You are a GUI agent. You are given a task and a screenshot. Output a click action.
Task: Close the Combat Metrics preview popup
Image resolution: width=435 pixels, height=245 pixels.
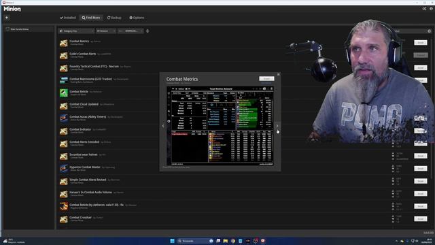click(278, 74)
